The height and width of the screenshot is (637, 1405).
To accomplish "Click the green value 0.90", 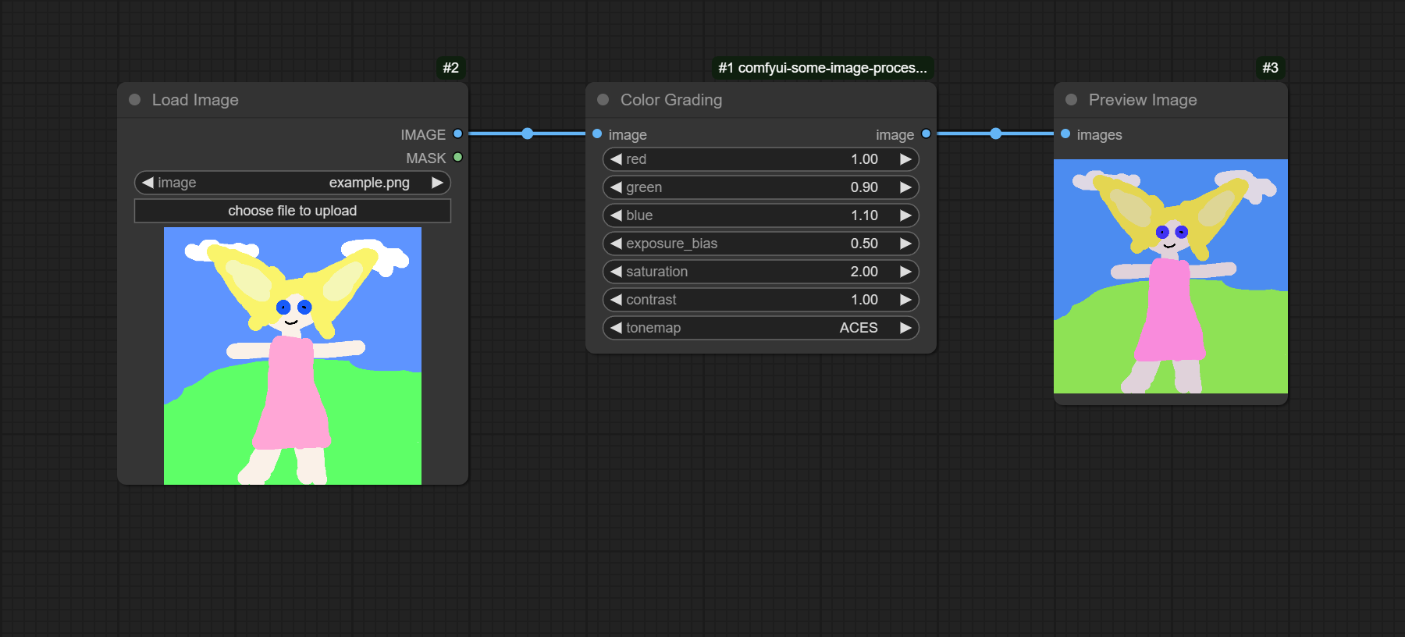I will (x=864, y=187).
